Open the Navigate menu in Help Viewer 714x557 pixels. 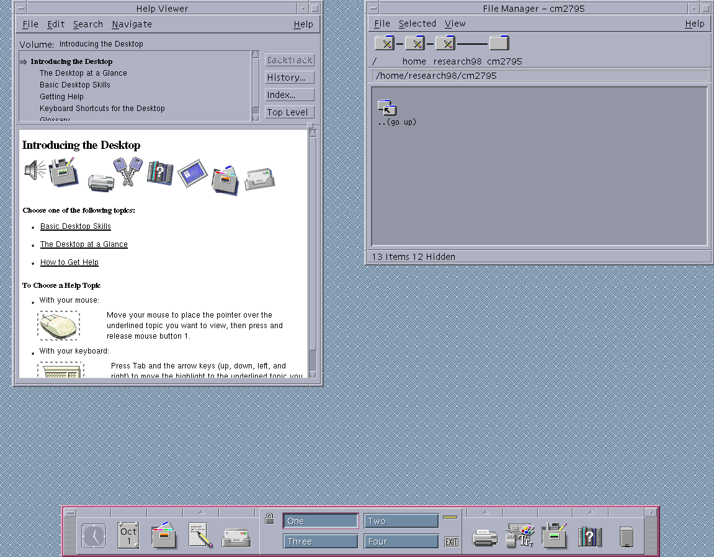[x=132, y=24]
